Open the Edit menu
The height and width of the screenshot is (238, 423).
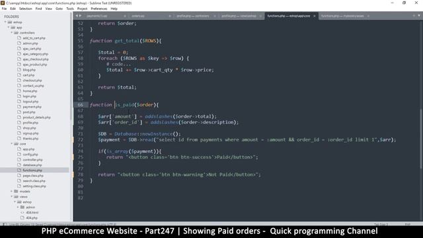click(13, 9)
